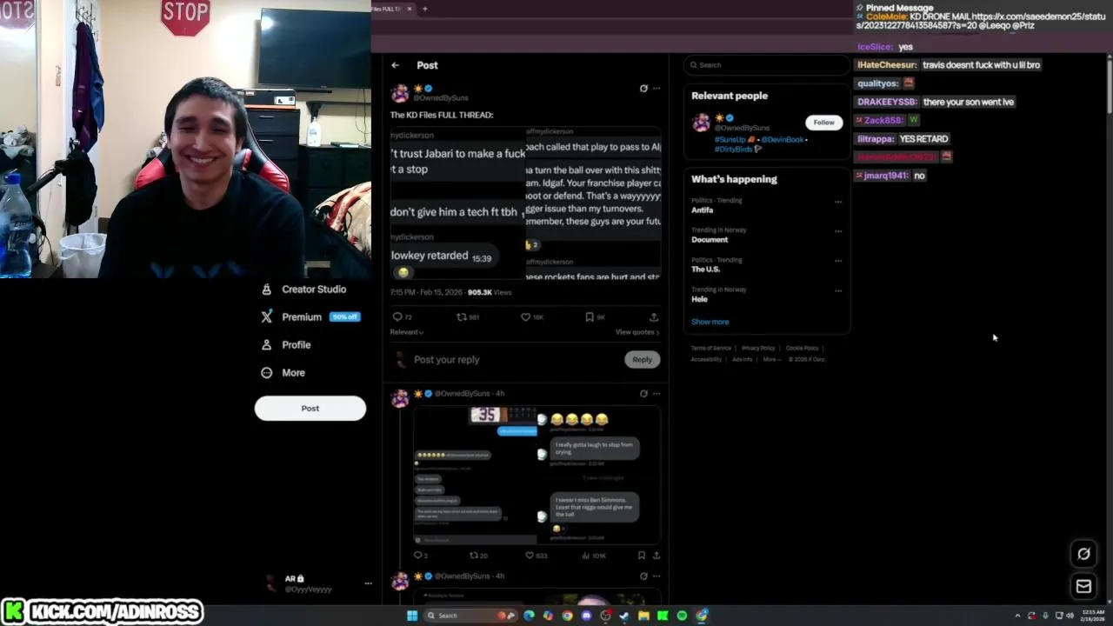Show hidden system tray icons

pos(1017,616)
